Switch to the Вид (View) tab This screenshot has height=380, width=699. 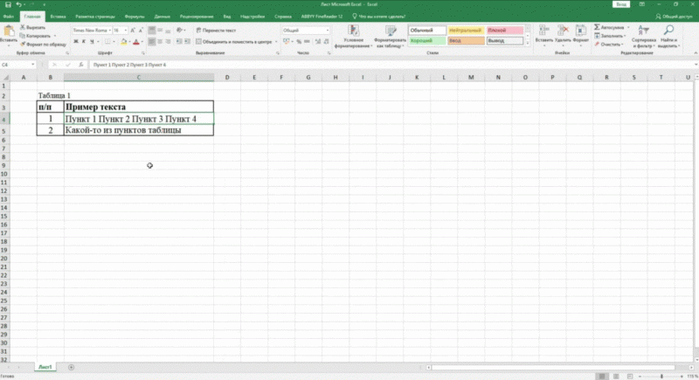(227, 17)
